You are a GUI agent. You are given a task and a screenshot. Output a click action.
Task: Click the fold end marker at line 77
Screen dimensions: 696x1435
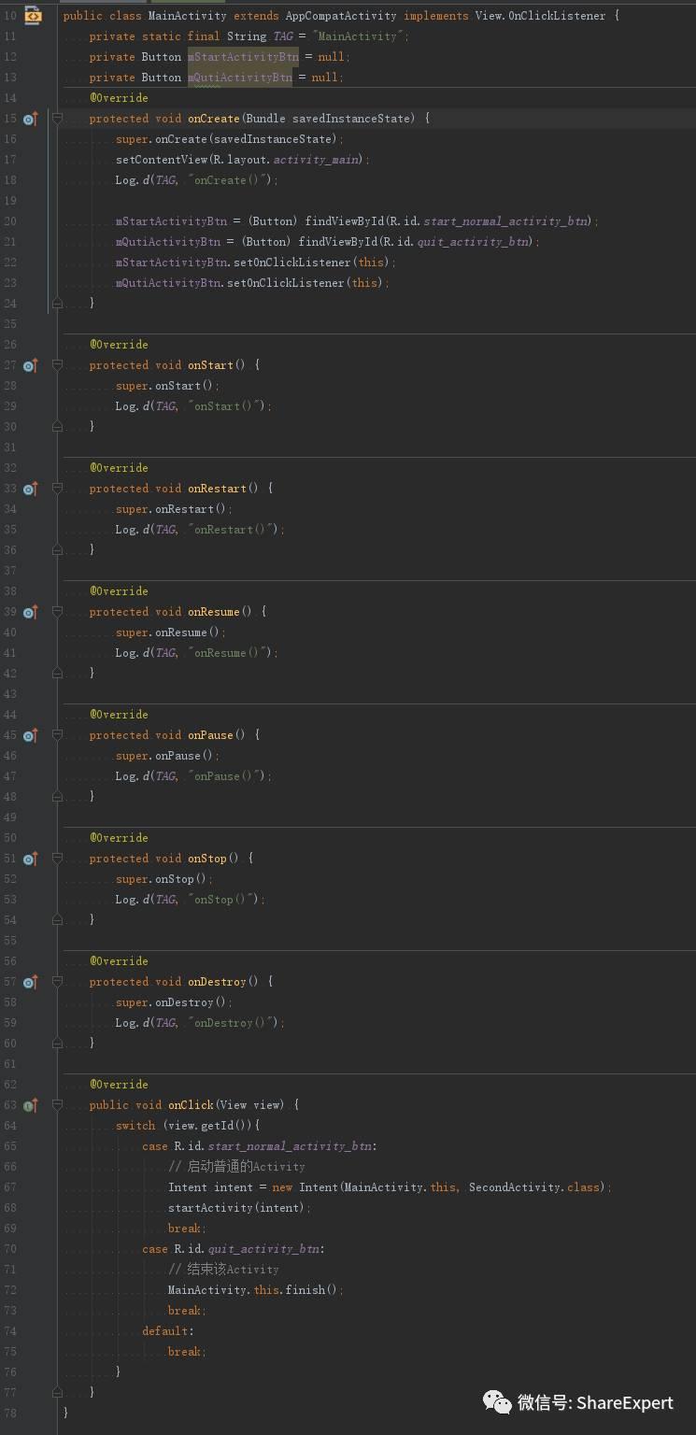tap(57, 1392)
